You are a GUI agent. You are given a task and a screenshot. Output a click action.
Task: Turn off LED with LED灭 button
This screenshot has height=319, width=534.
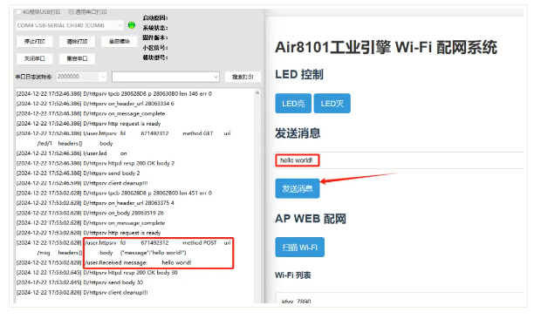(x=332, y=104)
